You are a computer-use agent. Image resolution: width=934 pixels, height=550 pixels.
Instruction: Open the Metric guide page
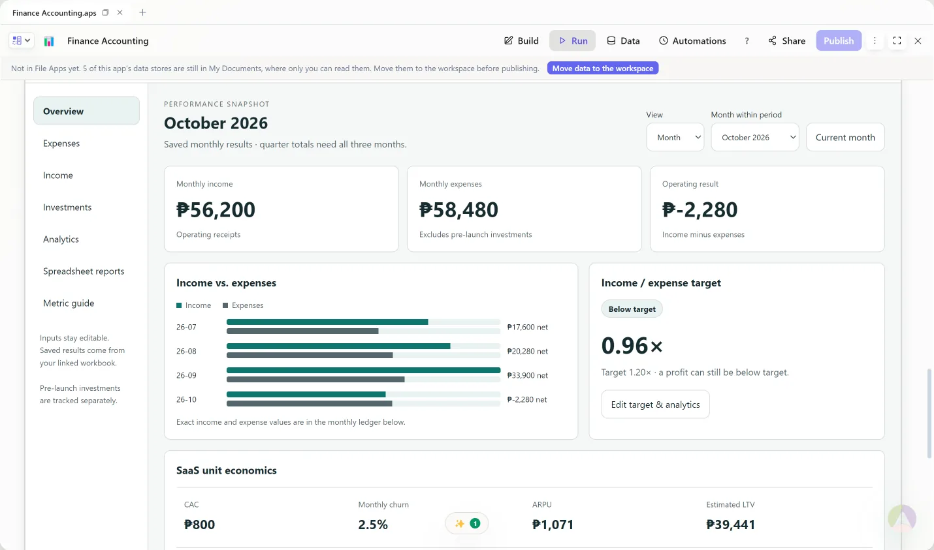86,303
